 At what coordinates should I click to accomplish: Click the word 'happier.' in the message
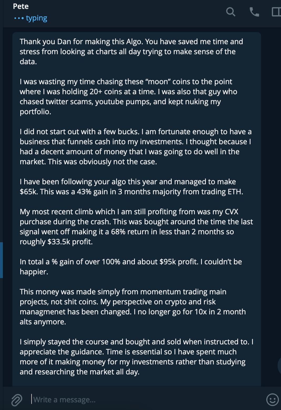[x=34, y=272]
